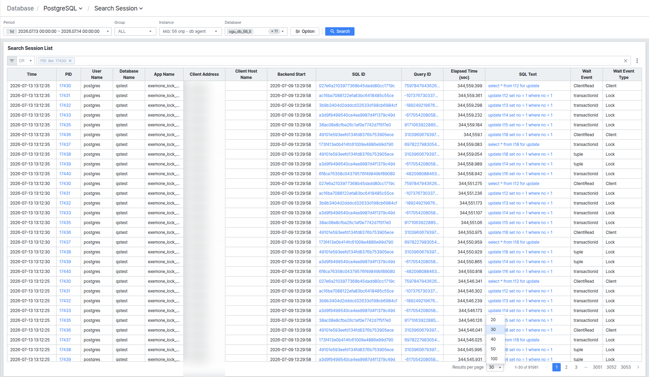Go to previous page arrow icon
Image resolution: width=649 pixels, height=377 pixels.
coord(546,367)
